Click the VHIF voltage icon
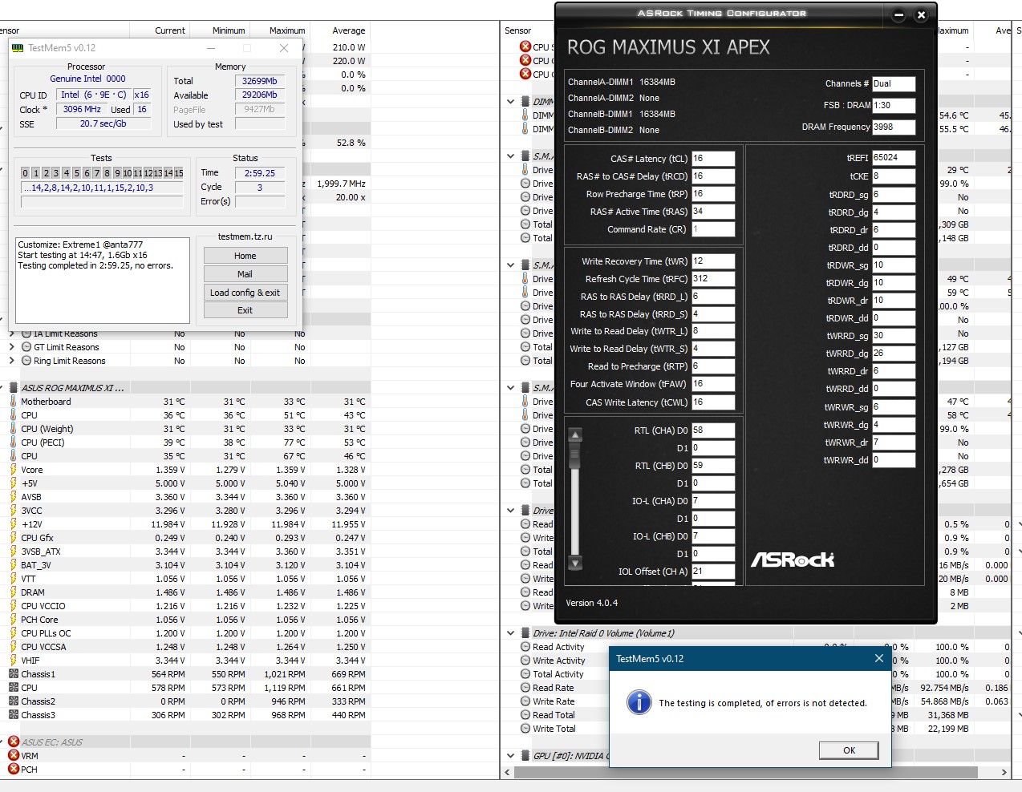 coord(14,661)
